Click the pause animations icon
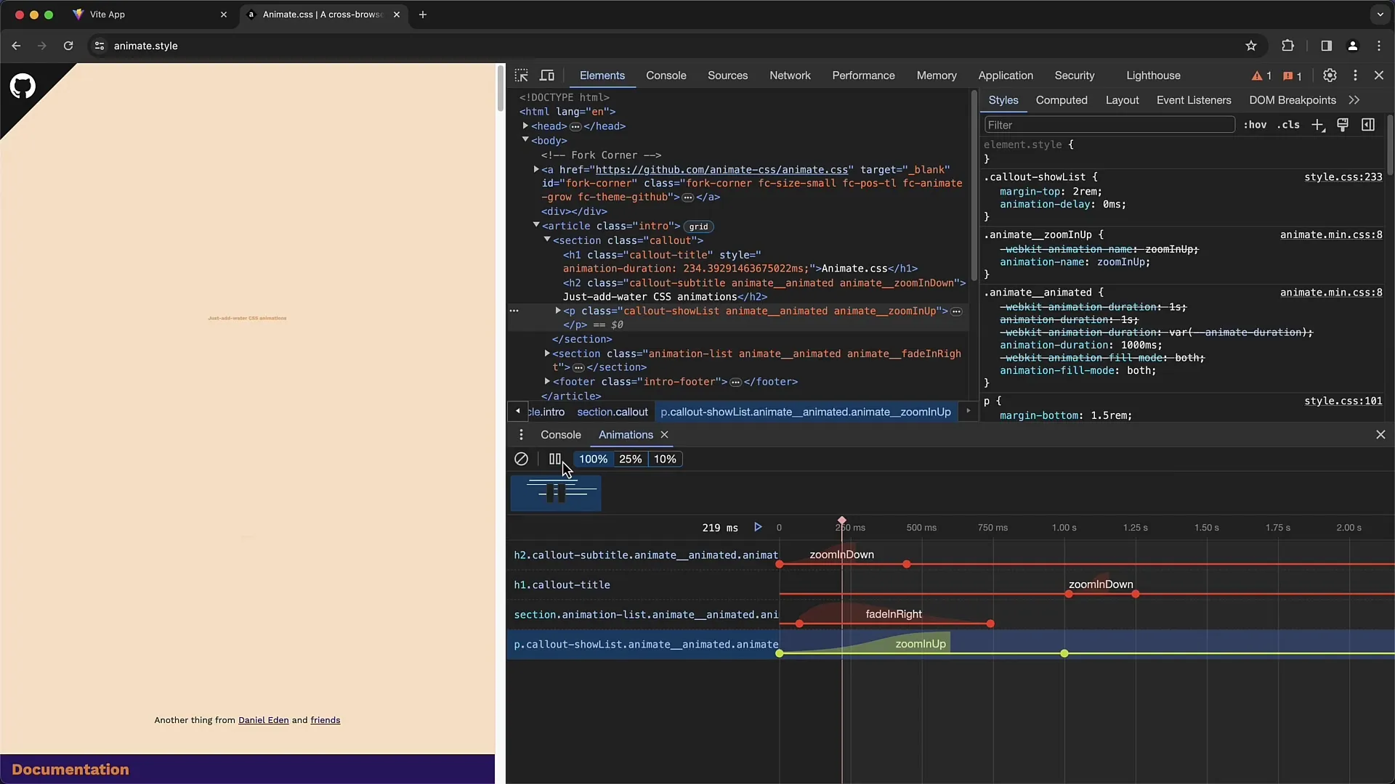The height and width of the screenshot is (784, 1395). click(x=555, y=459)
